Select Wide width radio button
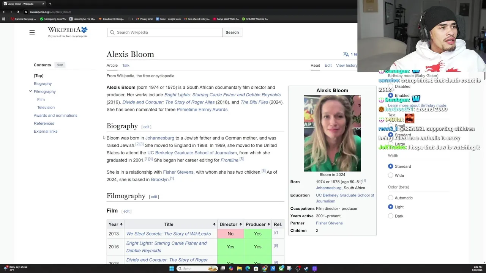The height and width of the screenshot is (273, 486). point(390,176)
